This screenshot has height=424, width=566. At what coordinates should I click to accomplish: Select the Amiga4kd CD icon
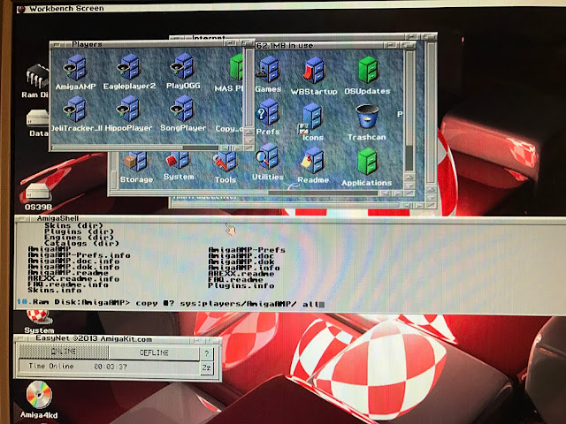point(39,395)
